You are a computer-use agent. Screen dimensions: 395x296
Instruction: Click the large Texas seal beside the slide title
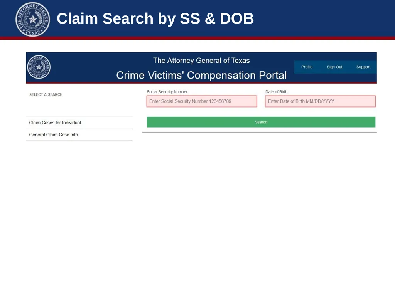(33, 19)
